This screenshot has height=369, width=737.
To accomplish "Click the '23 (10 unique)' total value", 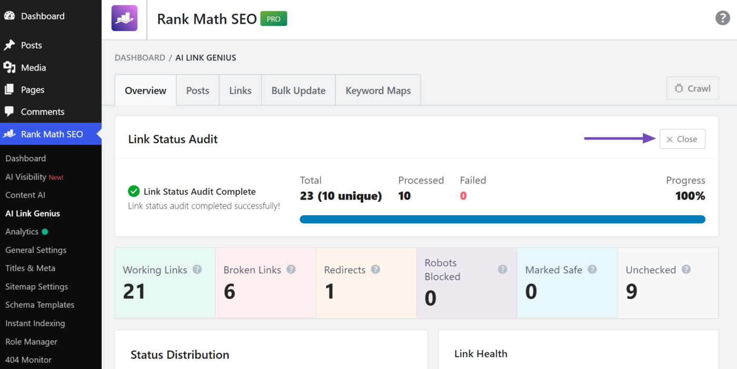I will (341, 196).
